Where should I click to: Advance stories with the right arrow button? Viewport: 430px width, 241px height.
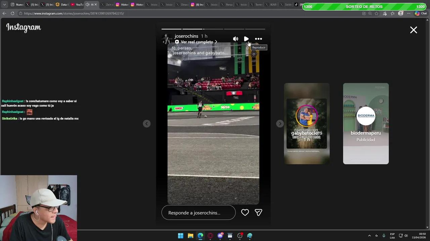coord(280,123)
